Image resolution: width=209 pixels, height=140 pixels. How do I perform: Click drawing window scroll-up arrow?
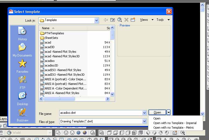[x=202, y=5]
